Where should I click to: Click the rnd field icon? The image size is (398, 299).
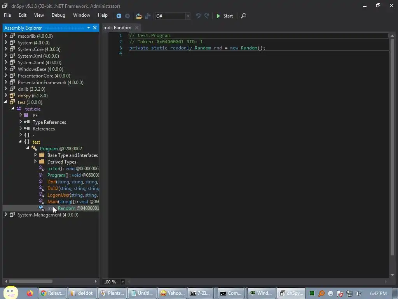[x=41, y=208]
